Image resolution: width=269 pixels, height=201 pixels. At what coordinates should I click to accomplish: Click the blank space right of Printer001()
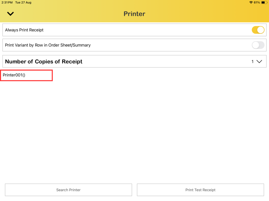(x=158, y=75)
